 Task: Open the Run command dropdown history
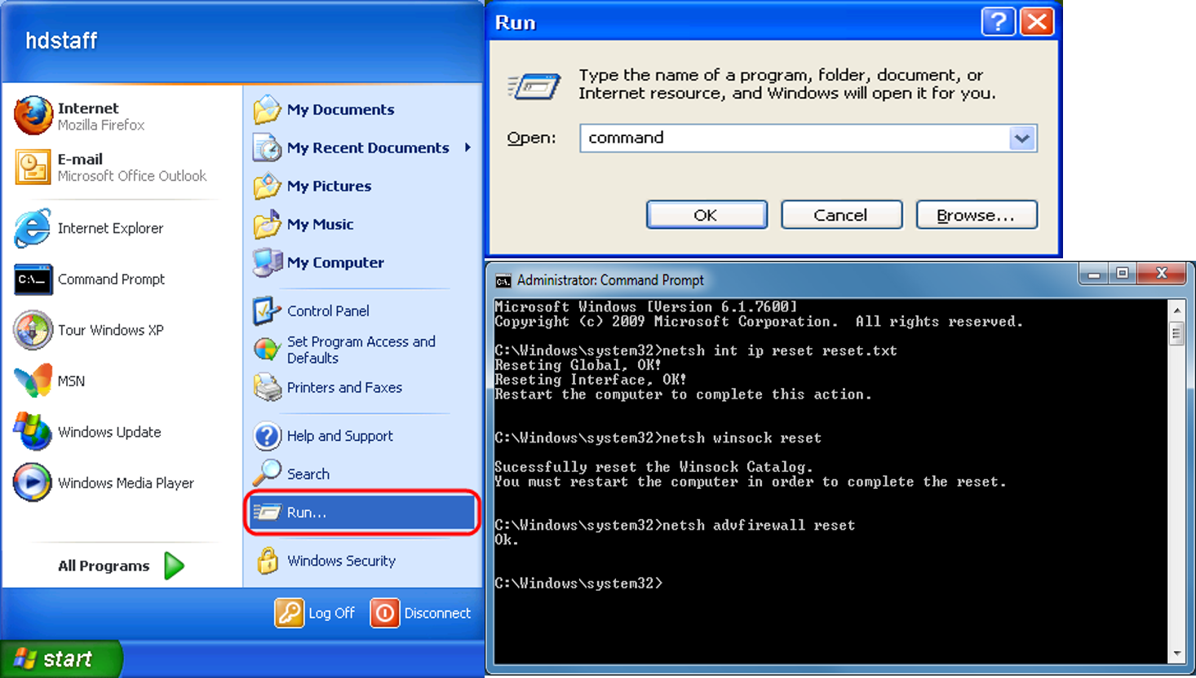(x=1022, y=138)
